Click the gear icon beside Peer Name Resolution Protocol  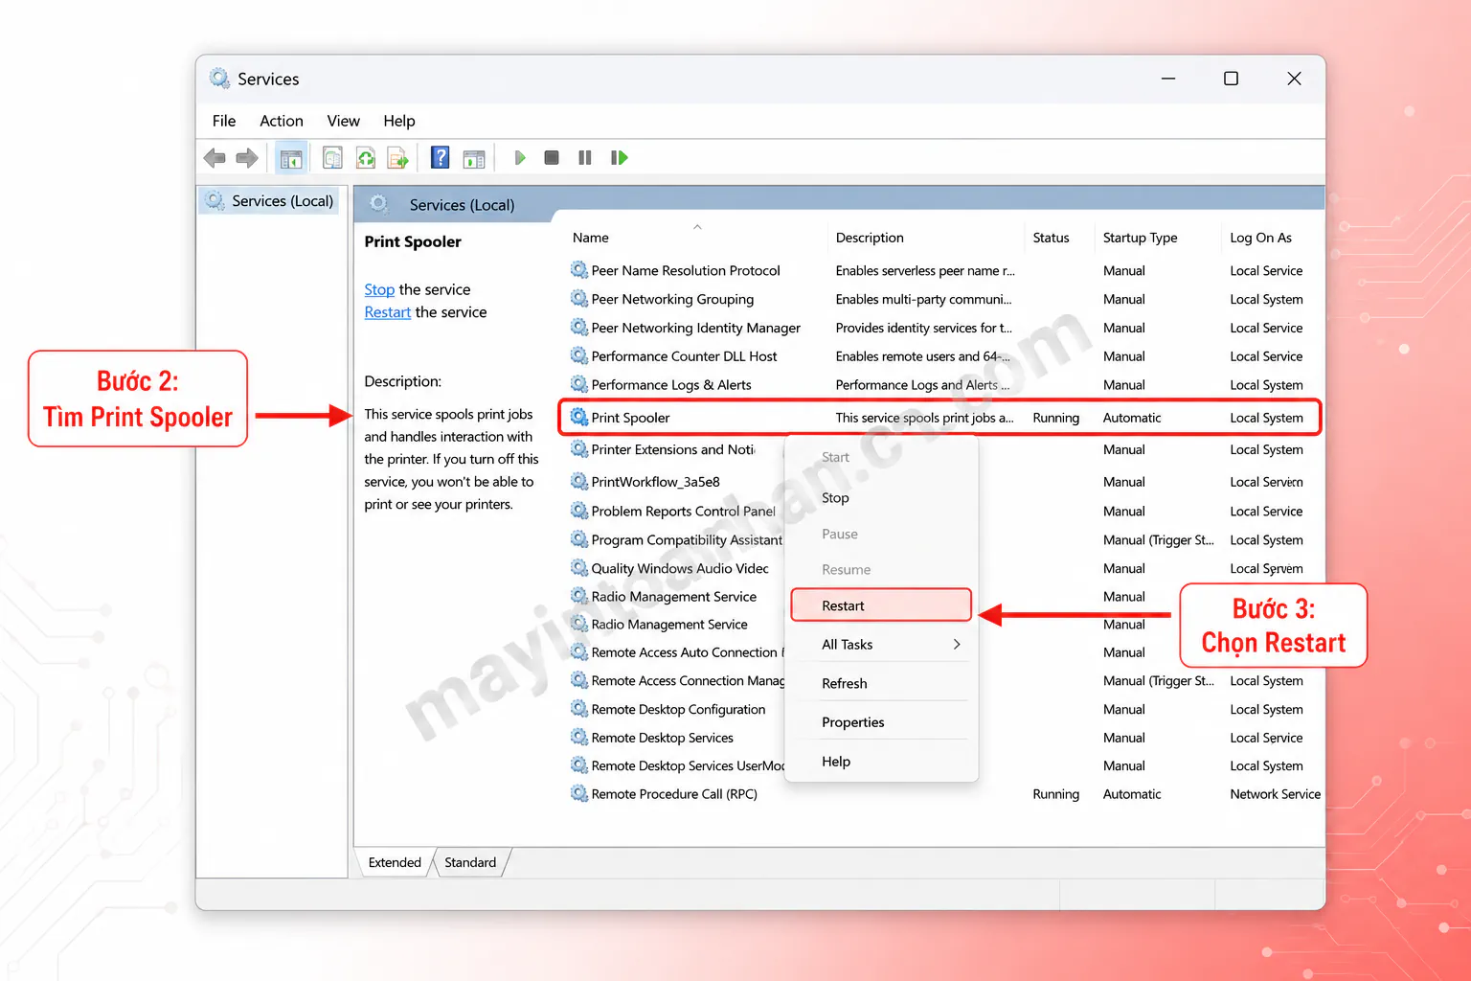point(579,270)
